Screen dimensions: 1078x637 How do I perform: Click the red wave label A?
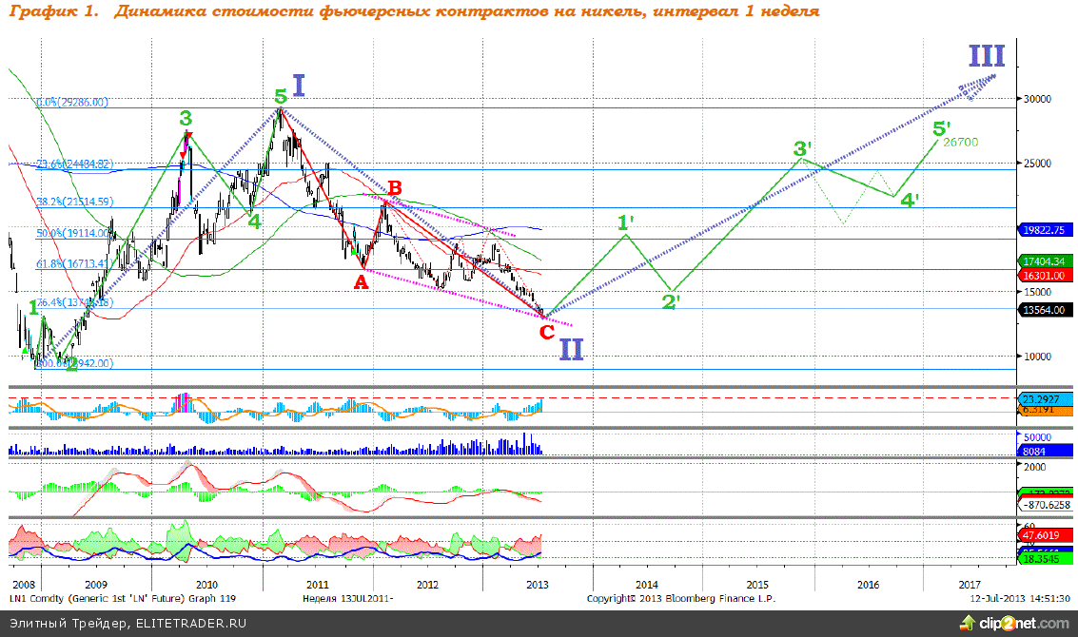(361, 281)
